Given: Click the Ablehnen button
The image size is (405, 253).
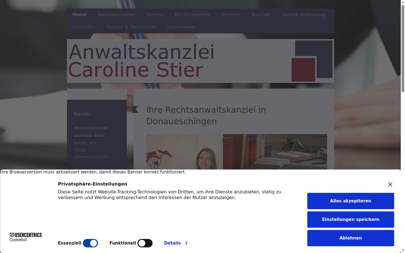Looking at the screenshot, I should pyautogui.click(x=350, y=238).
